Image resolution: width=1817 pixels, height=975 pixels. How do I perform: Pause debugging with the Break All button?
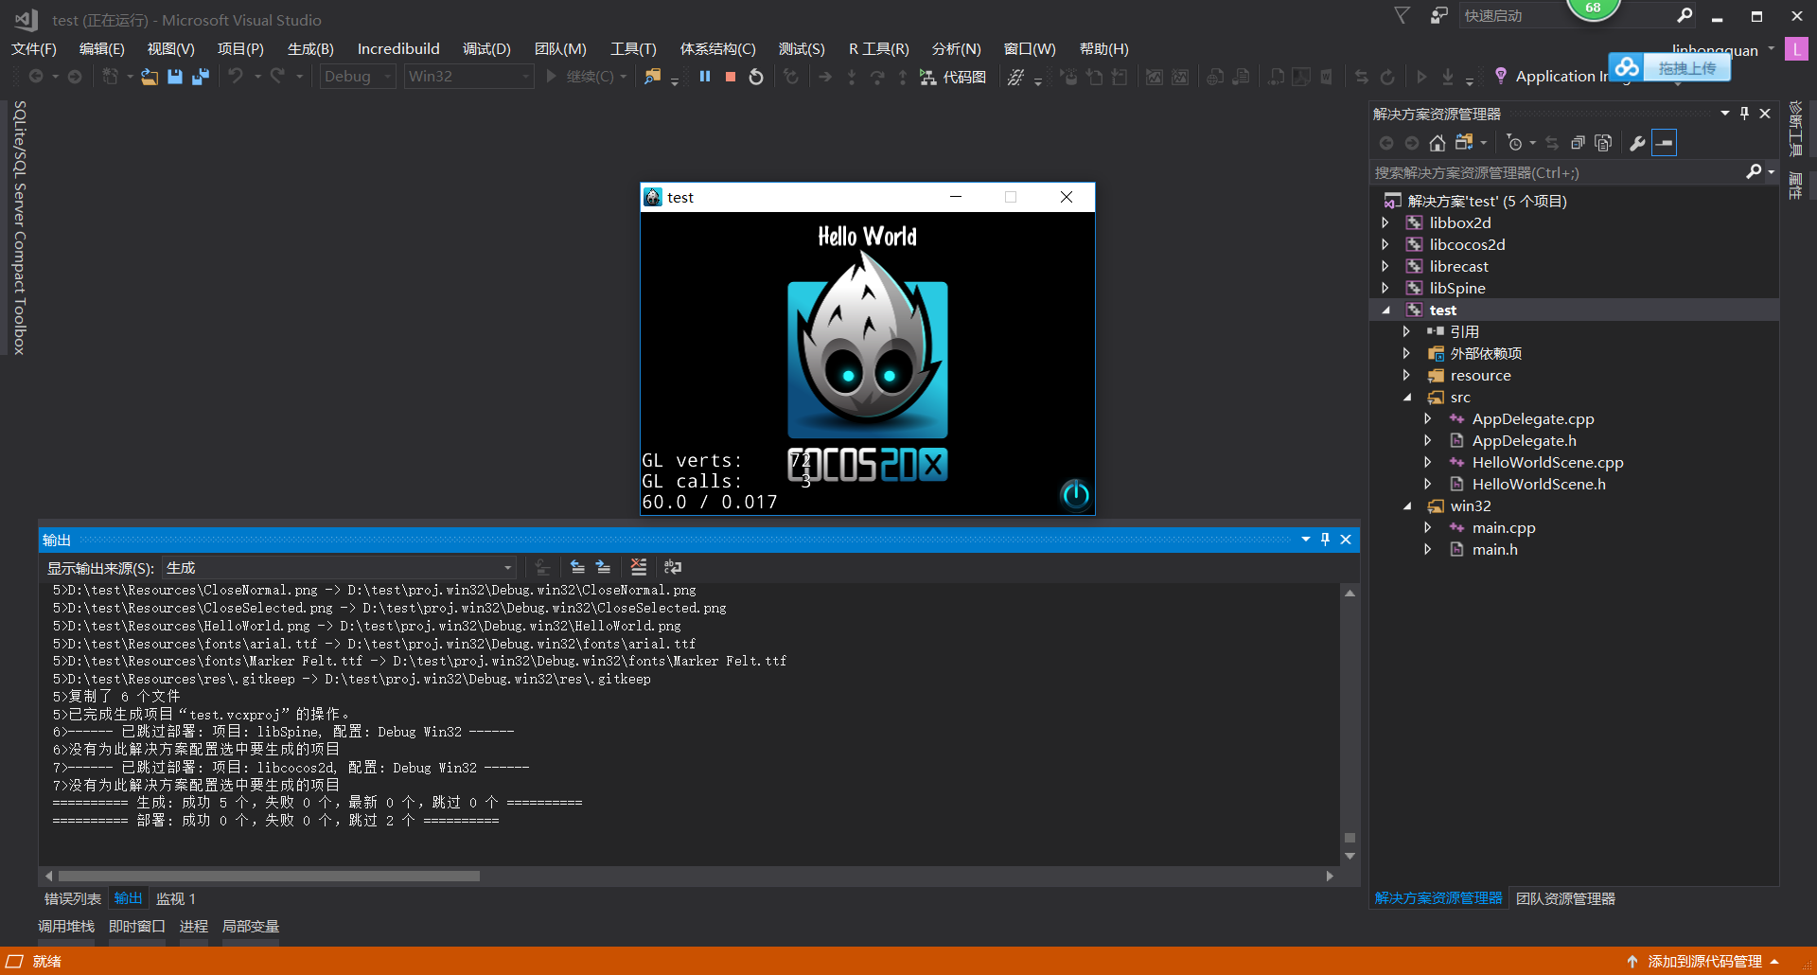pos(705,77)
